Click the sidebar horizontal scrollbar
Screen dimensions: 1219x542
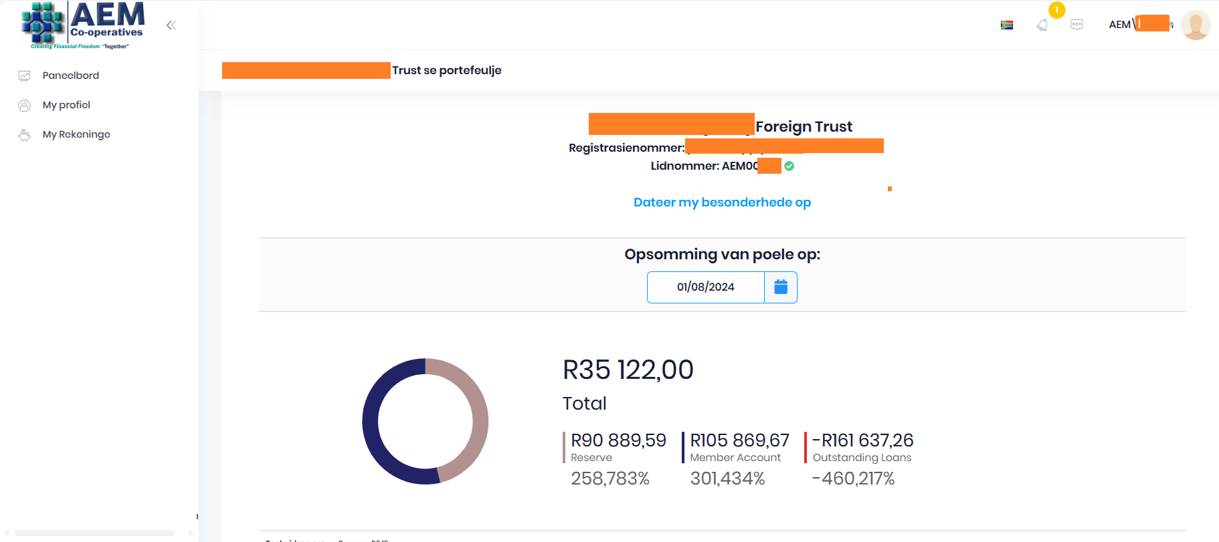pyautogui.click(x=95, y=533)
